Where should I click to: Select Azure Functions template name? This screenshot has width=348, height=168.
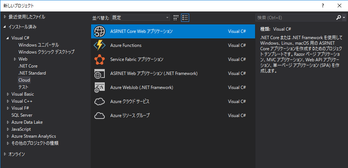[126, 45]
